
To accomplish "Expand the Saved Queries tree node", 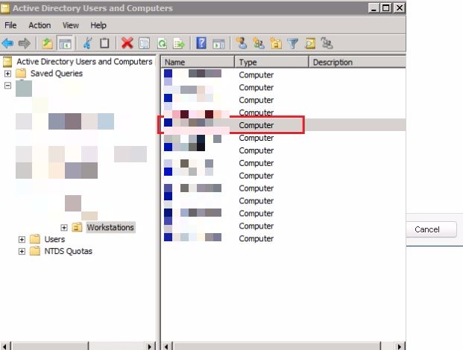I will pos(8,74).
